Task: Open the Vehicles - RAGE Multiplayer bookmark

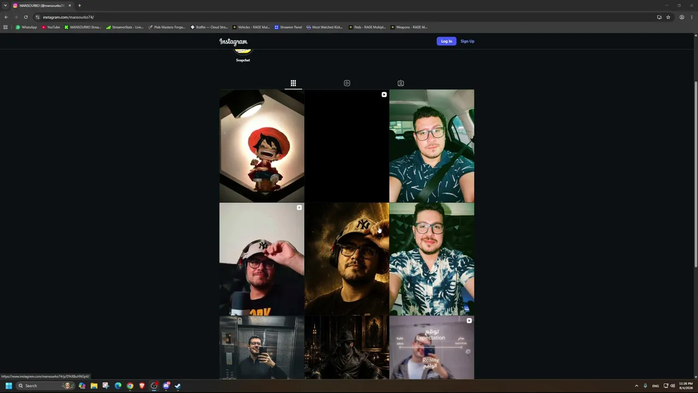Action: point(251,27)
